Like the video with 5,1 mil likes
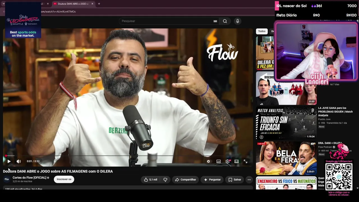This screenshot has width=359, height=202. pos(150,180)
